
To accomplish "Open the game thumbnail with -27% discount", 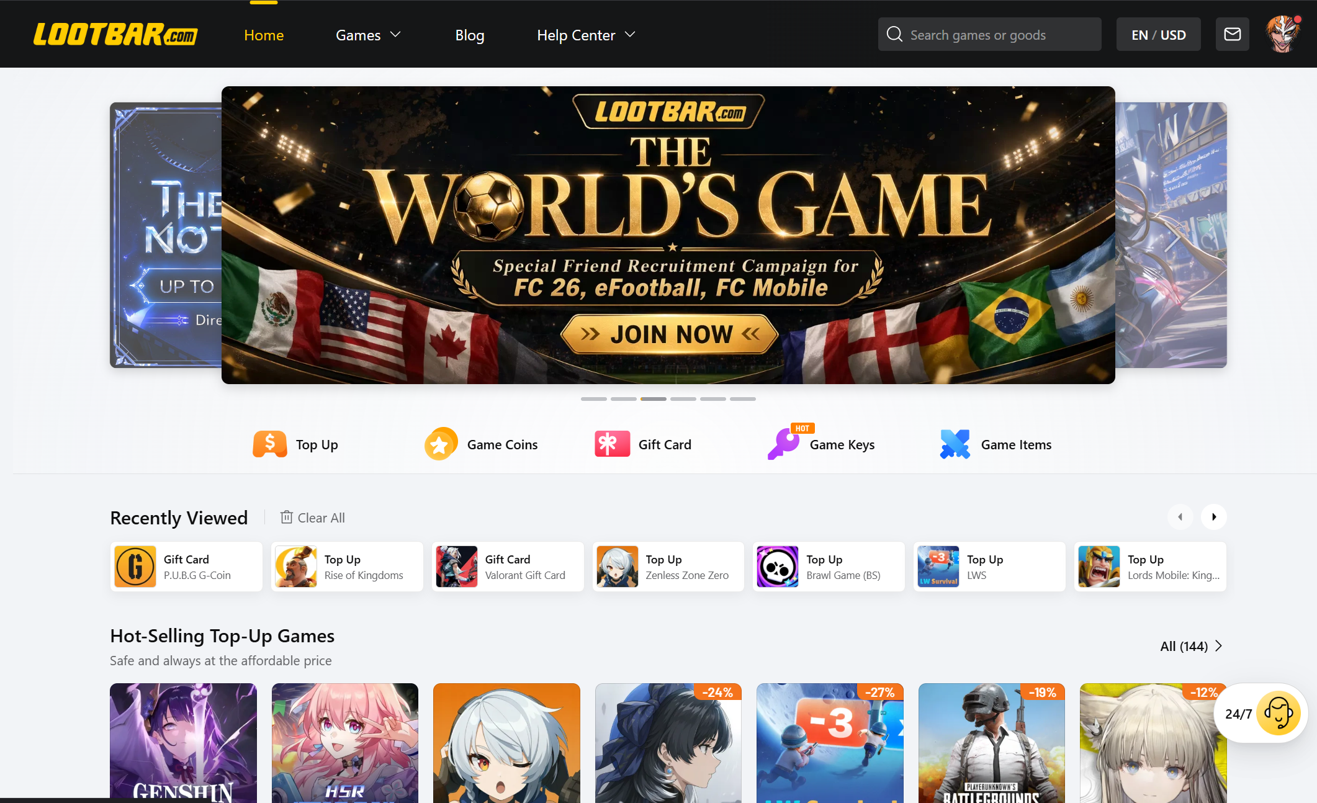I will tap(830, 743).
